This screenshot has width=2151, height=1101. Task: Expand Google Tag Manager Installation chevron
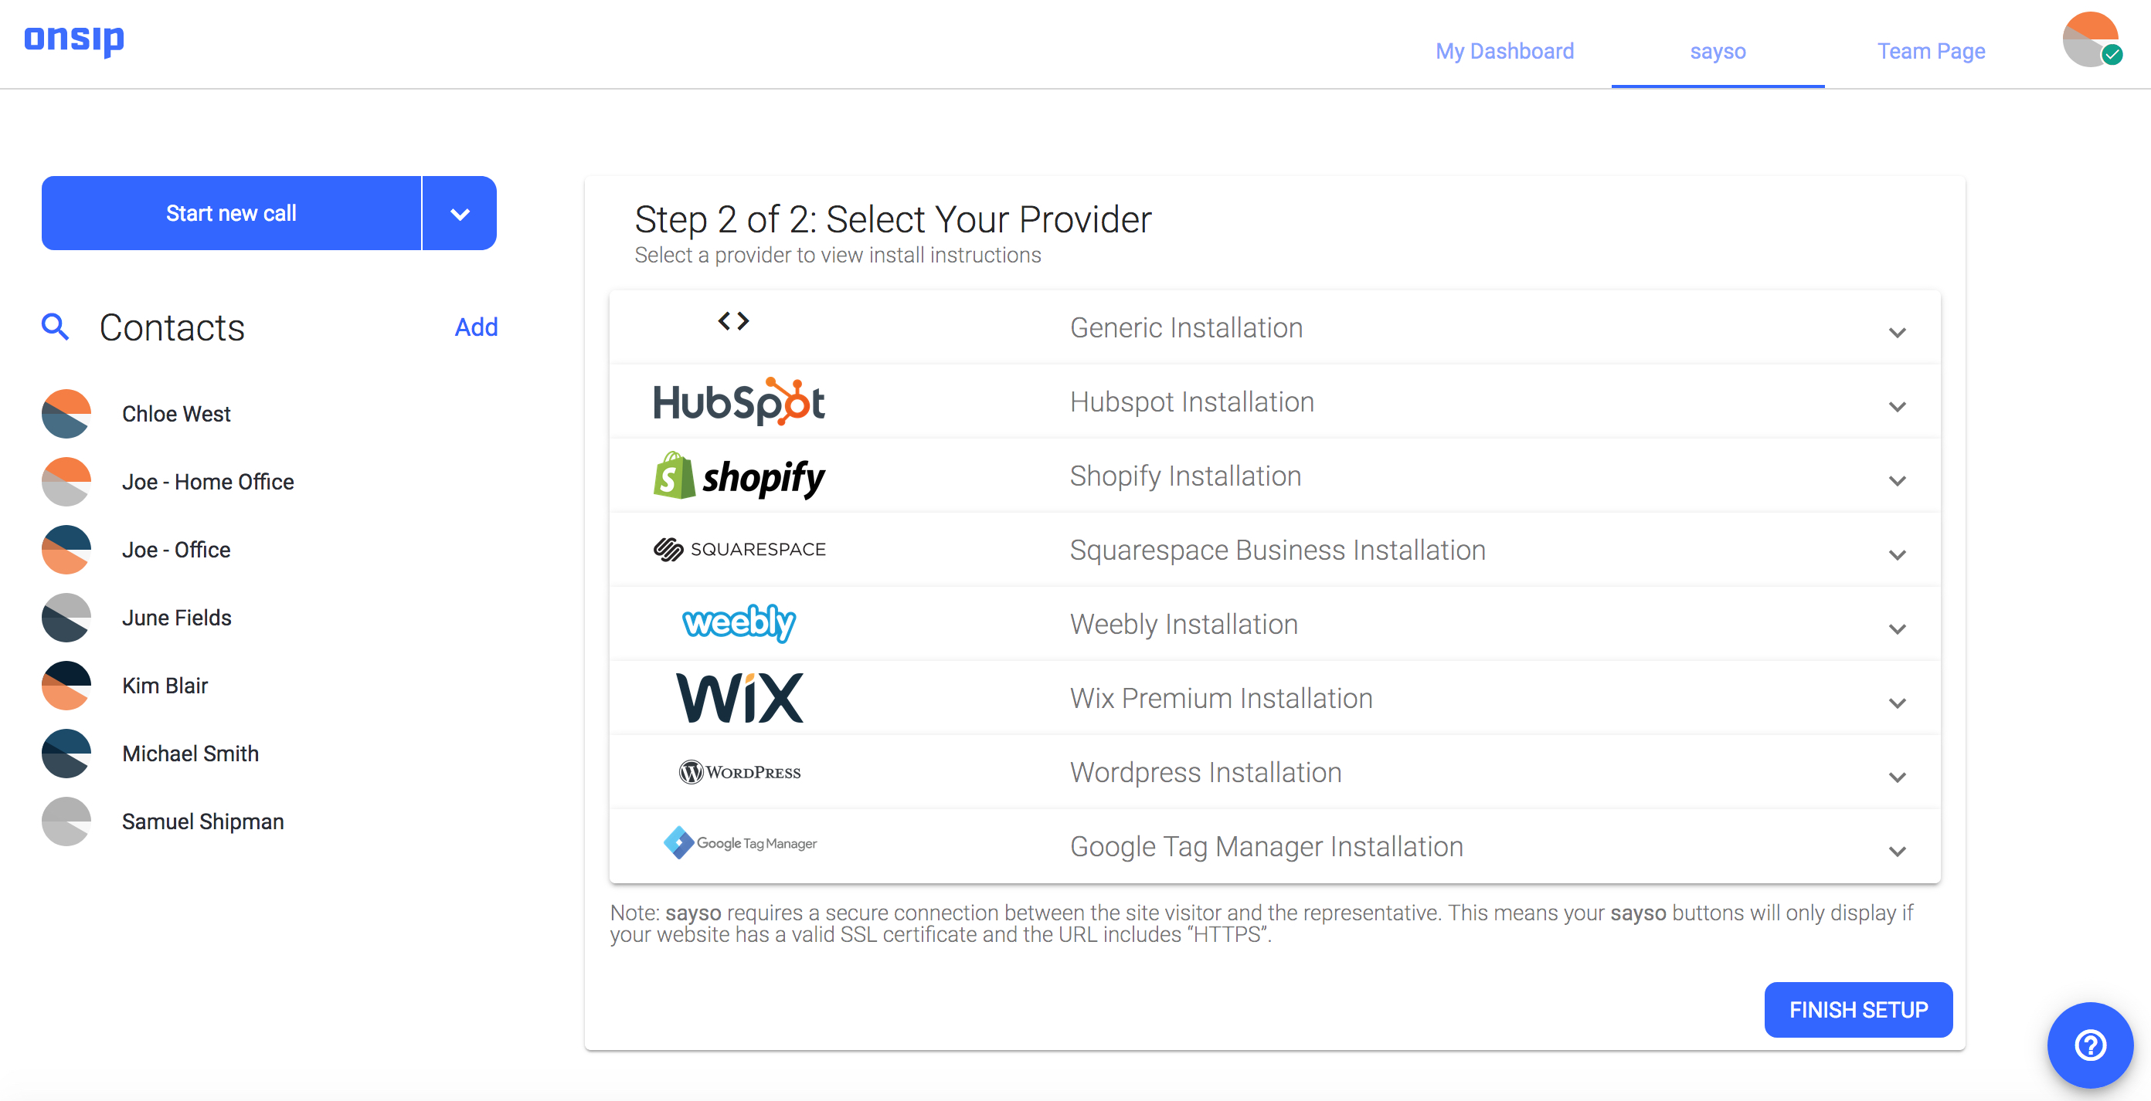point(1897,852)
